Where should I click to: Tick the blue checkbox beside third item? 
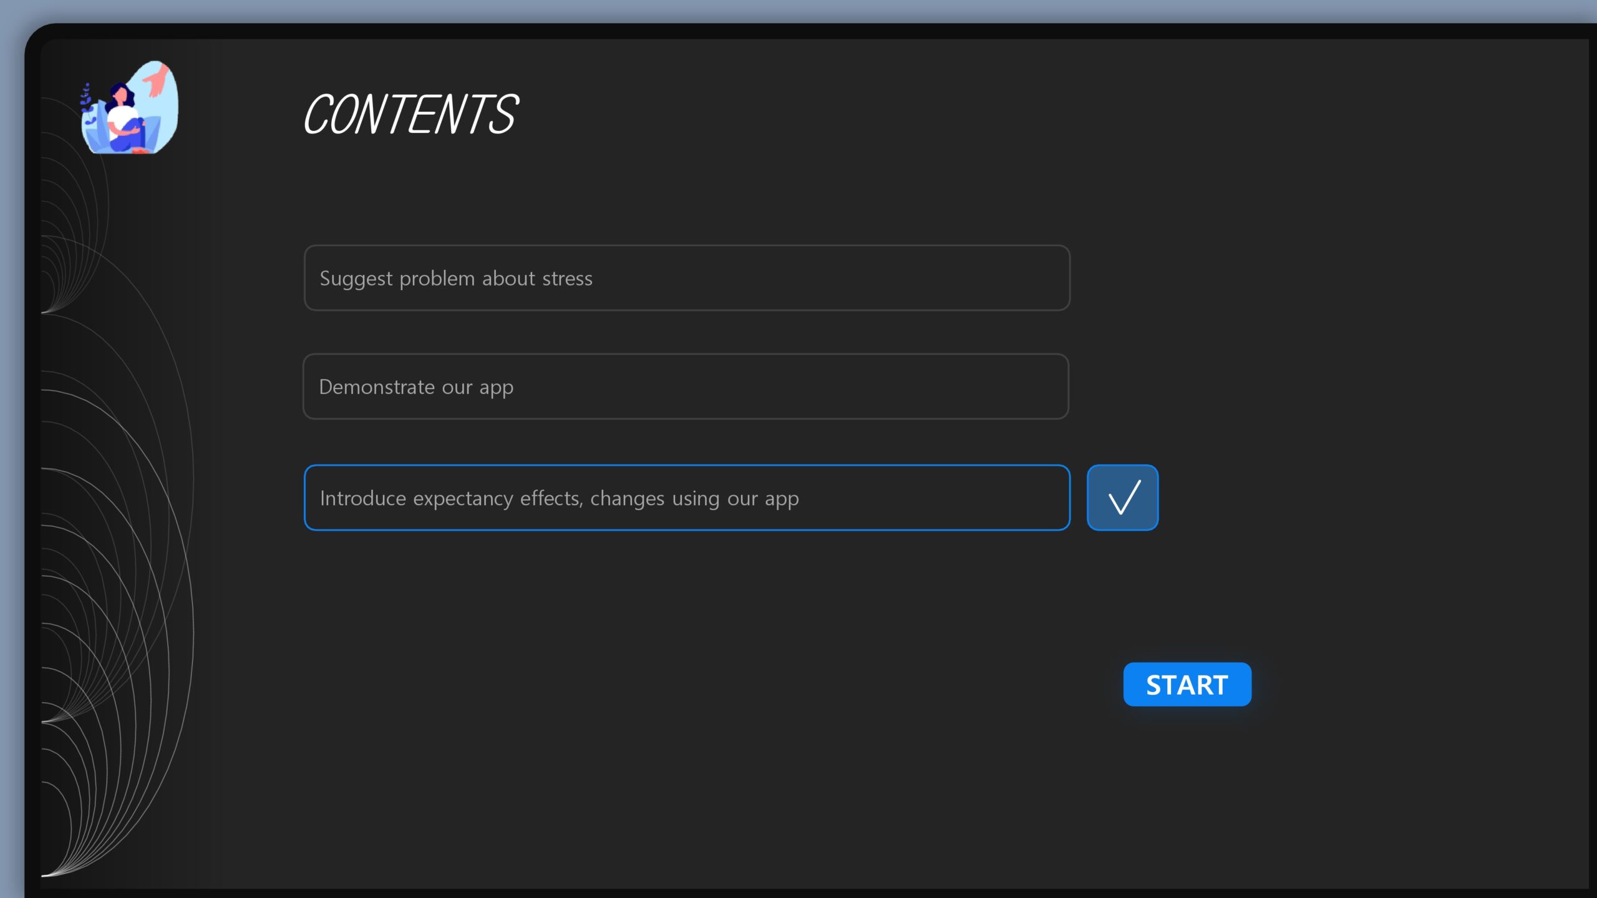(x=1122, y=498)
